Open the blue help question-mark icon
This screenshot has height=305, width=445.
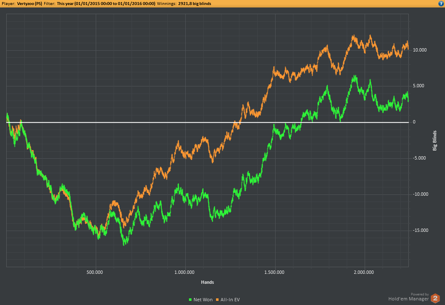(441, 4)
